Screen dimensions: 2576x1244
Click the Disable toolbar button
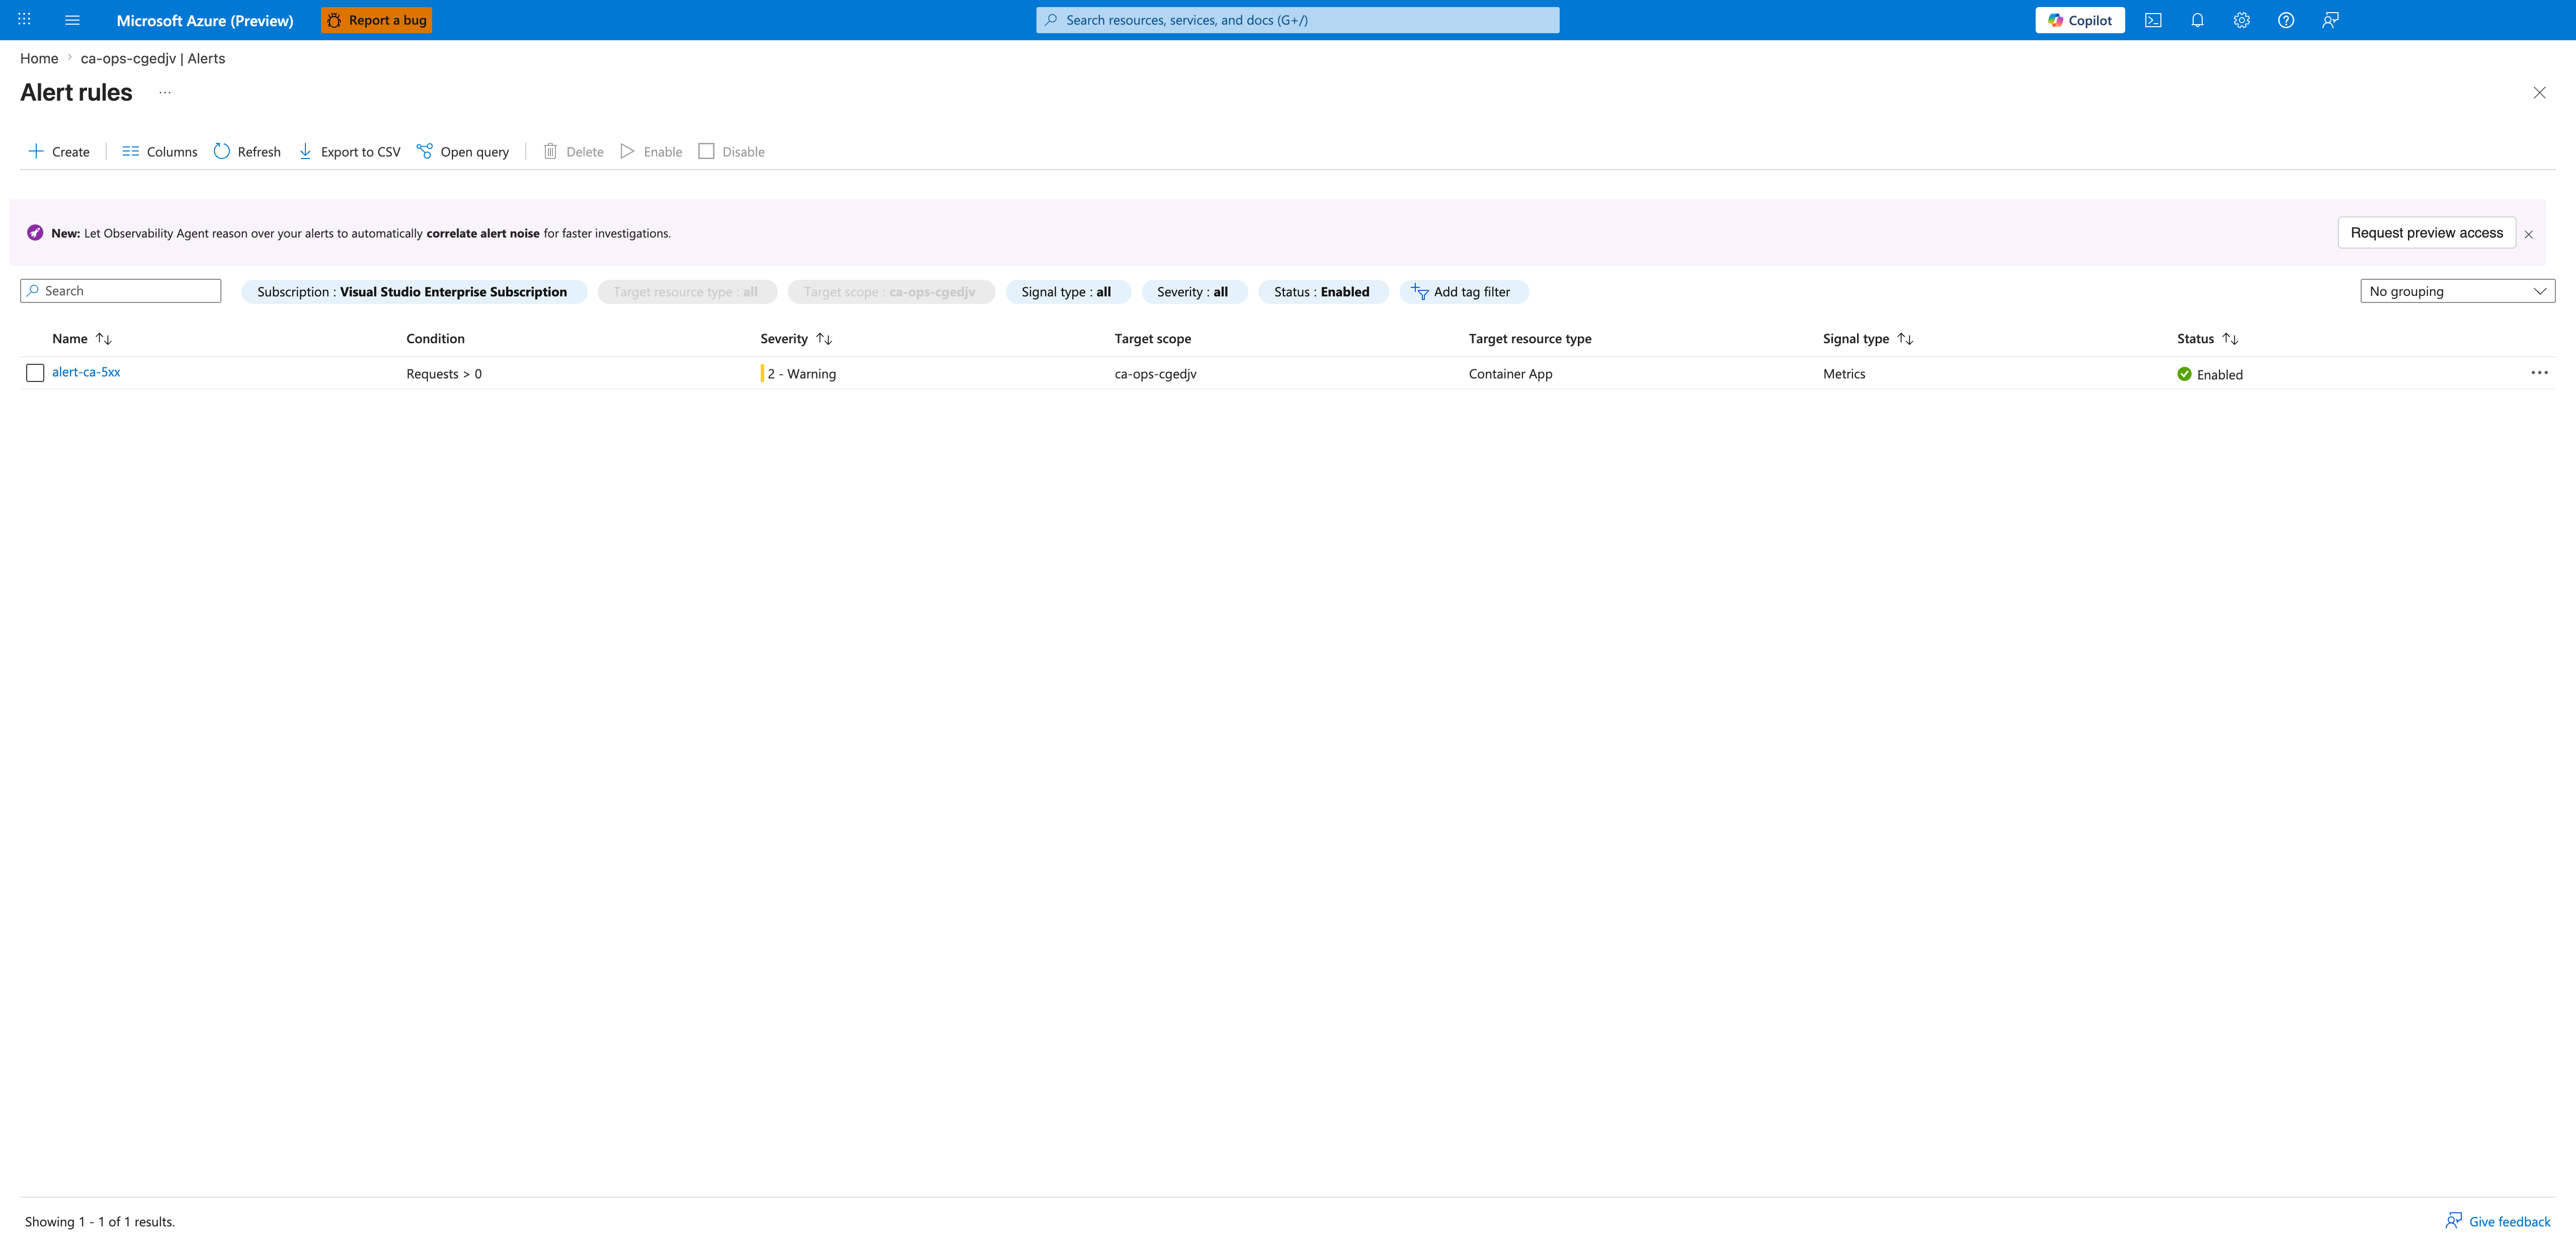(731, 151)
